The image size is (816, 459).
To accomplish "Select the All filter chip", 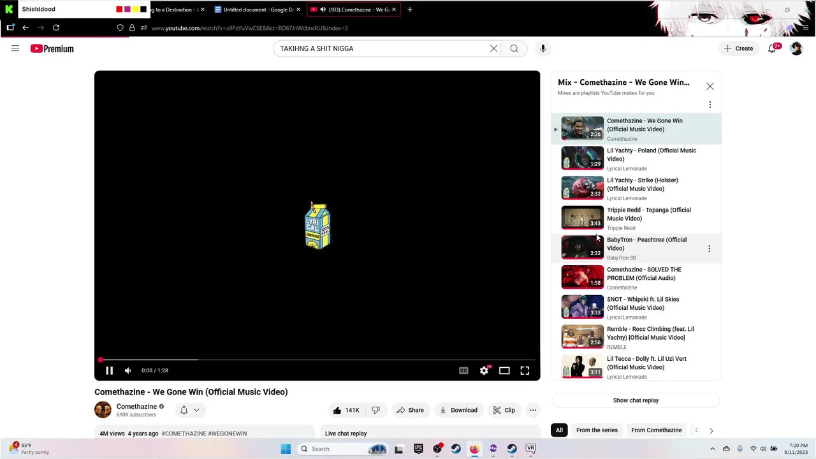I will tap(559, 430).
